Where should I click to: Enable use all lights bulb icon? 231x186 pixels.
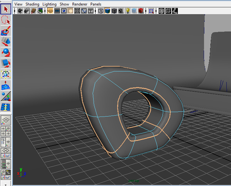(127, 11)
